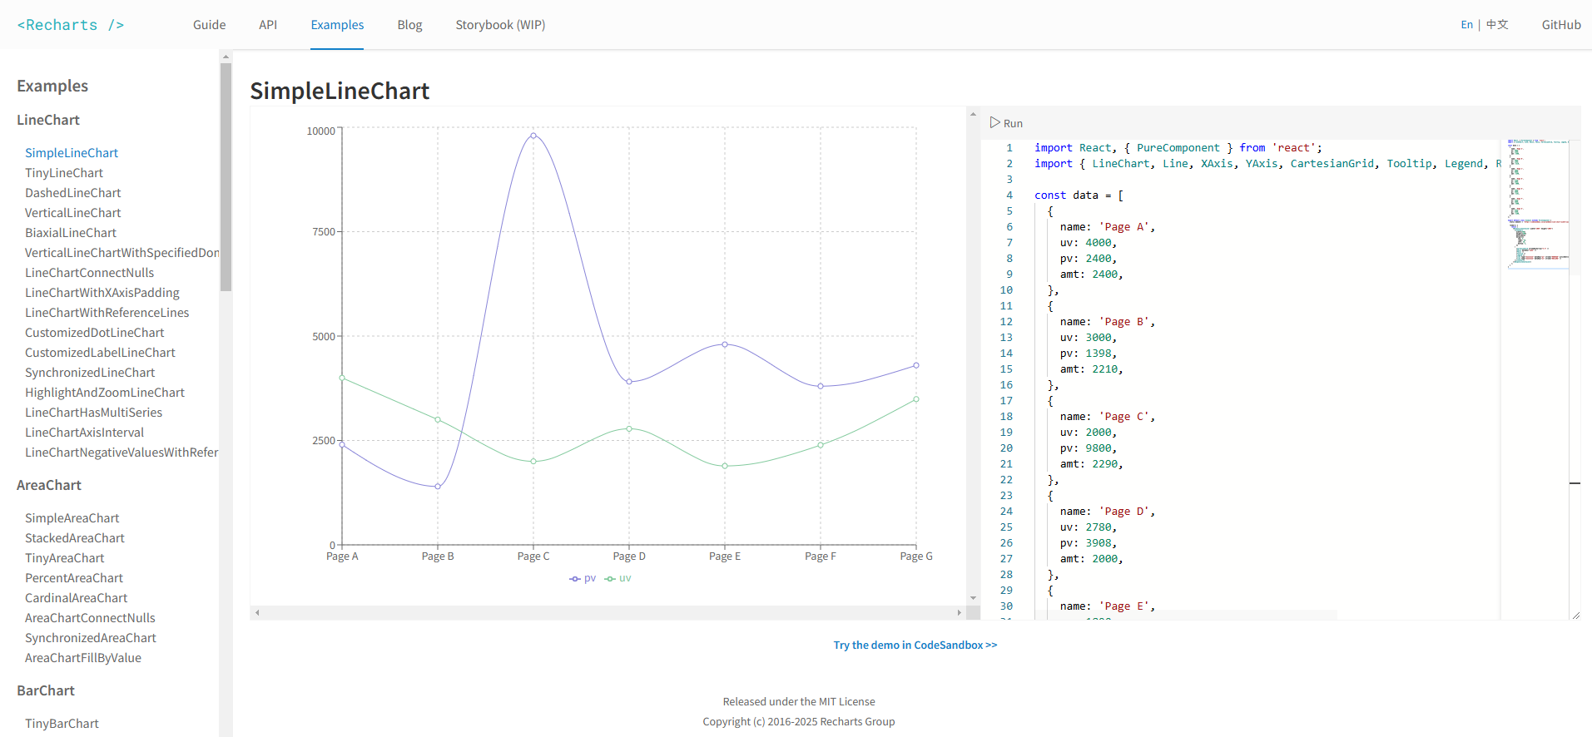Open TinyAreaChart example

[x=65, y=558]
